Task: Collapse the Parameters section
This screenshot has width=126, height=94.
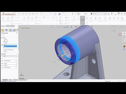Action: (17, 54)
